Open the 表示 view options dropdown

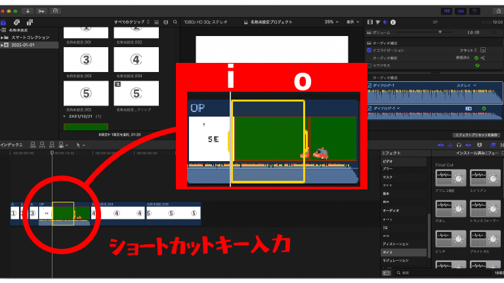click(x=352, y=22)
